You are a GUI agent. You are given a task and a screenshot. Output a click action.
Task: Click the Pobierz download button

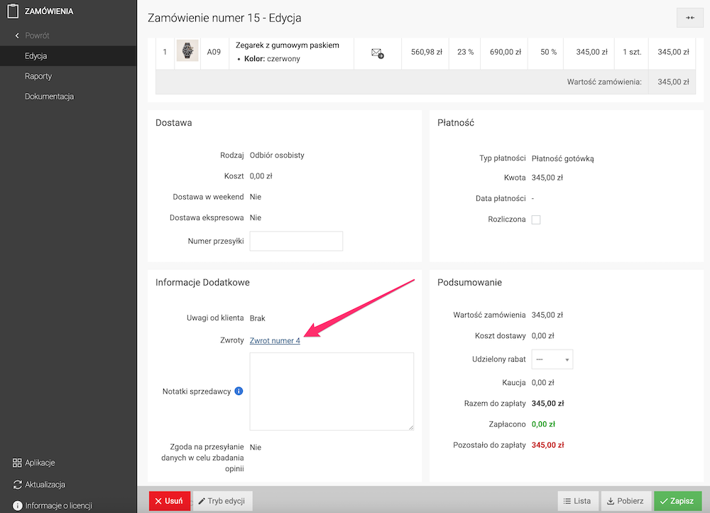[626, 501]
